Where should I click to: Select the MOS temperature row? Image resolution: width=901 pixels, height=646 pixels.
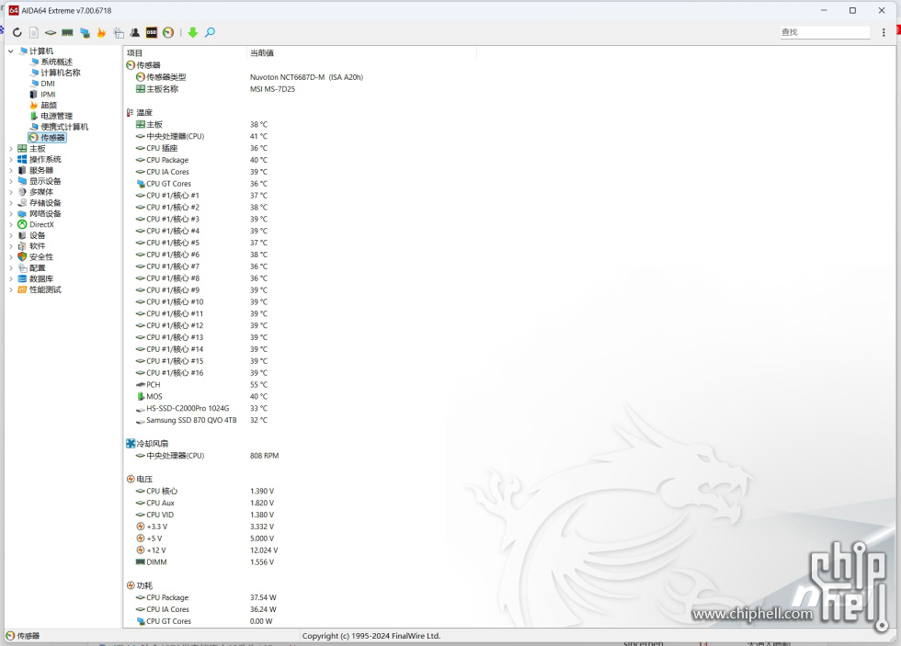[x=201, y=397]
